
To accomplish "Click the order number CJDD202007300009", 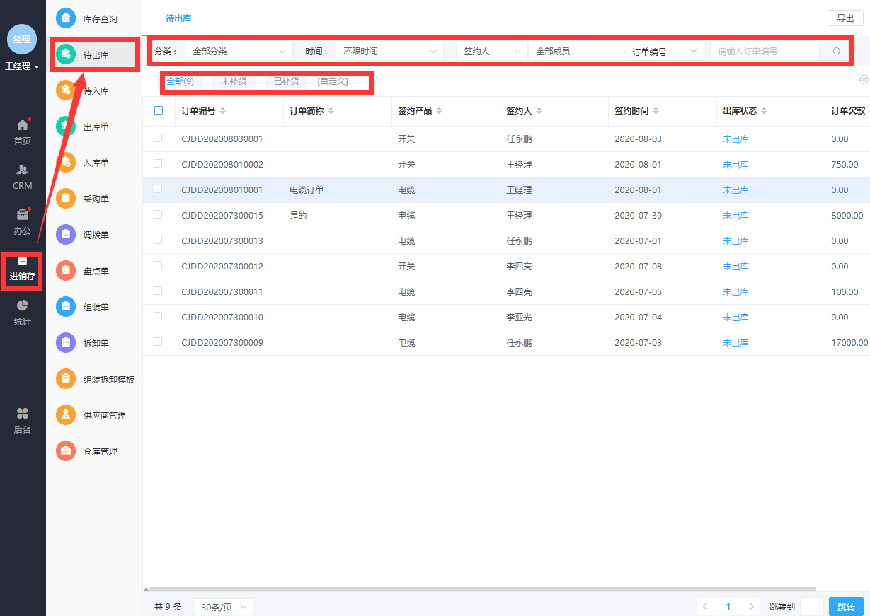I will (x=222, y=343).
